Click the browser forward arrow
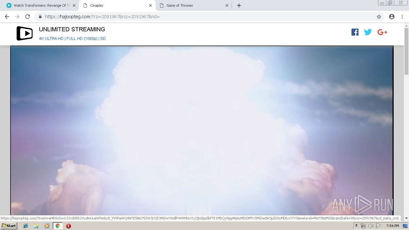The width and height of the screenshot is (409, 230). (17, 17)
